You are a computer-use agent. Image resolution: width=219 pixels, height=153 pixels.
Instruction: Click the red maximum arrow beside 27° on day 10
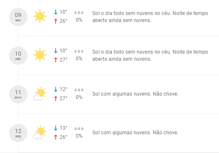[56, 60]
